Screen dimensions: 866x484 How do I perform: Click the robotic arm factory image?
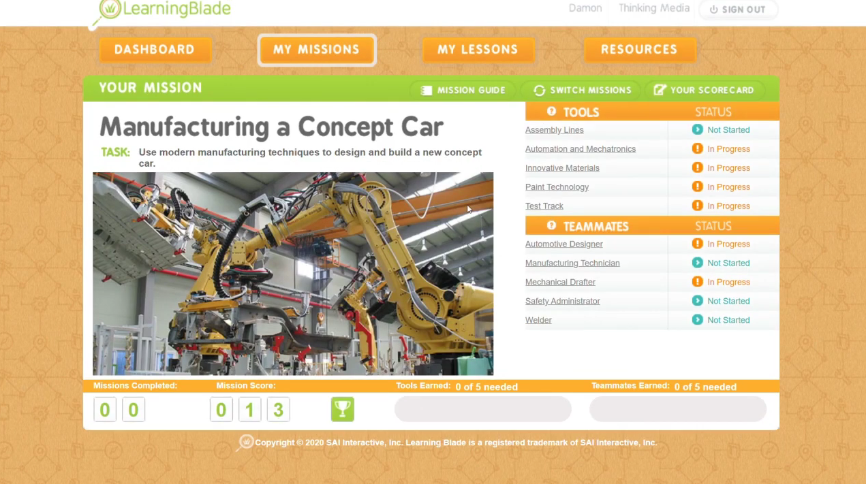[x=293, y=274]
